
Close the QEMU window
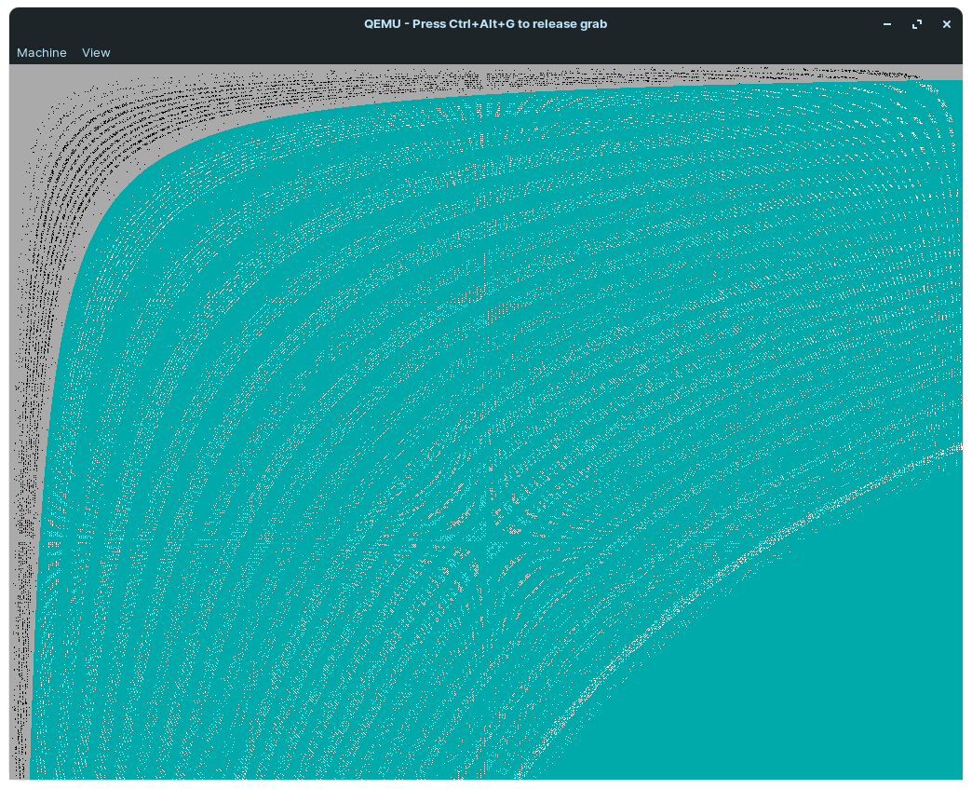(x=947, y=24)
